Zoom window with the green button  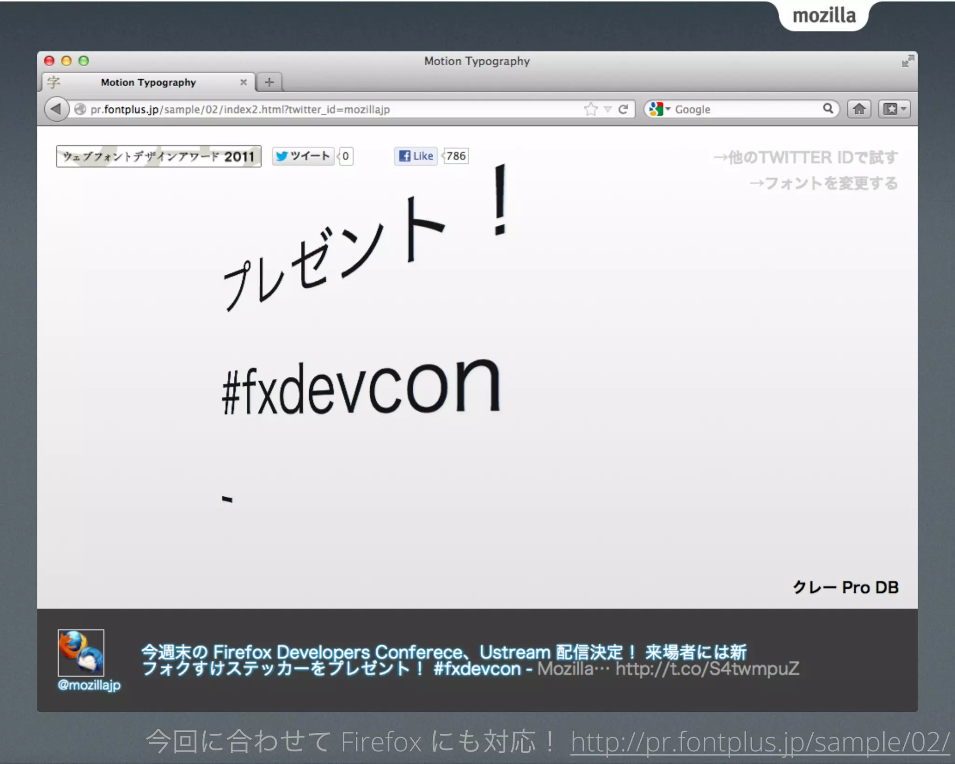click(83, 61)
